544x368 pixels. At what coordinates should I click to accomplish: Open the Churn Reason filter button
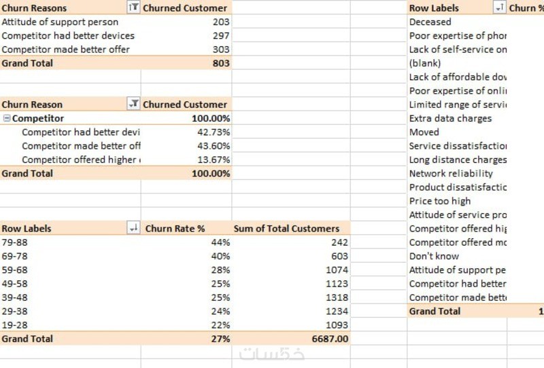(x=134, y=105)
